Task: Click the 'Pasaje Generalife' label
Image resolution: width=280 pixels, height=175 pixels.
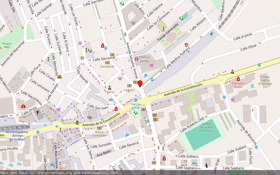Action: (168, 32)
